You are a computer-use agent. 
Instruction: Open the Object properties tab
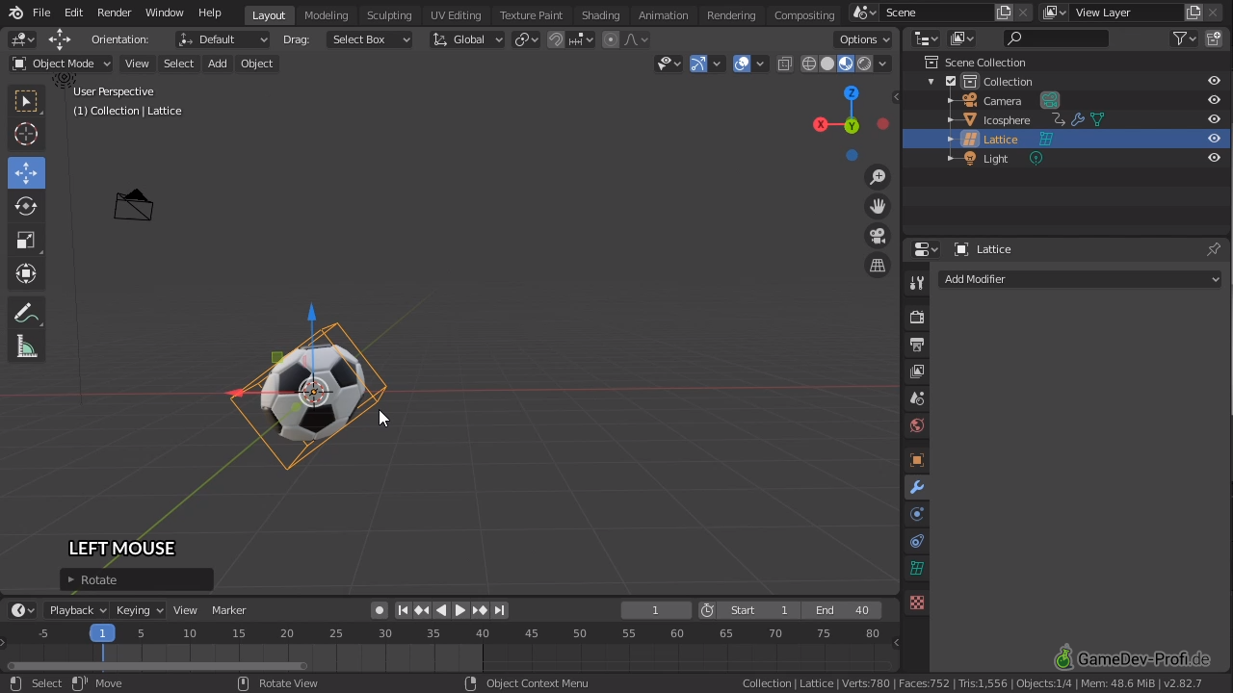(x=917, y=460)
